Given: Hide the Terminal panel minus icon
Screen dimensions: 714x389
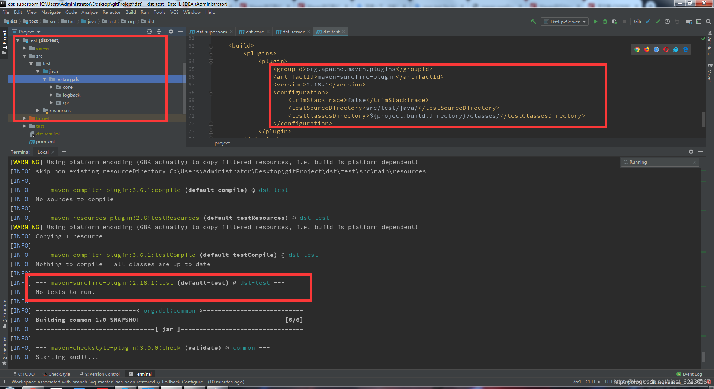Looking at the screenshot, I should tap(701, 152).
